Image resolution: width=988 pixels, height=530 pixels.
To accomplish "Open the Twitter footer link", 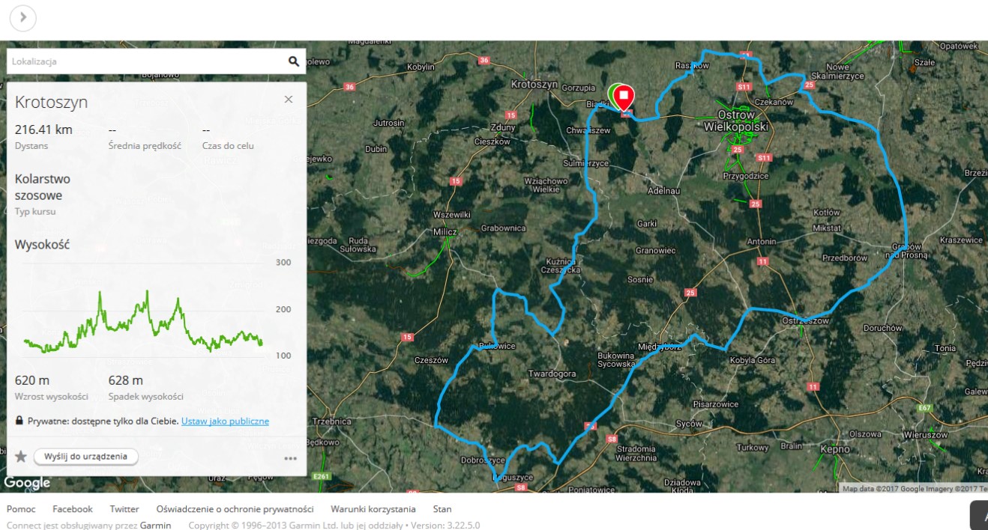I will (x=124, y=509).
